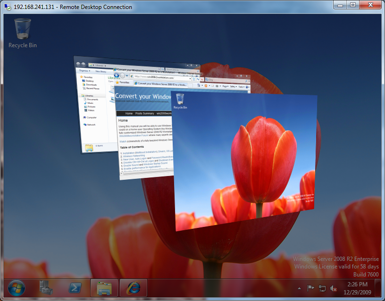
Task: Click the Back arrow in the Libraries window
Action: [x=78, y=64]
